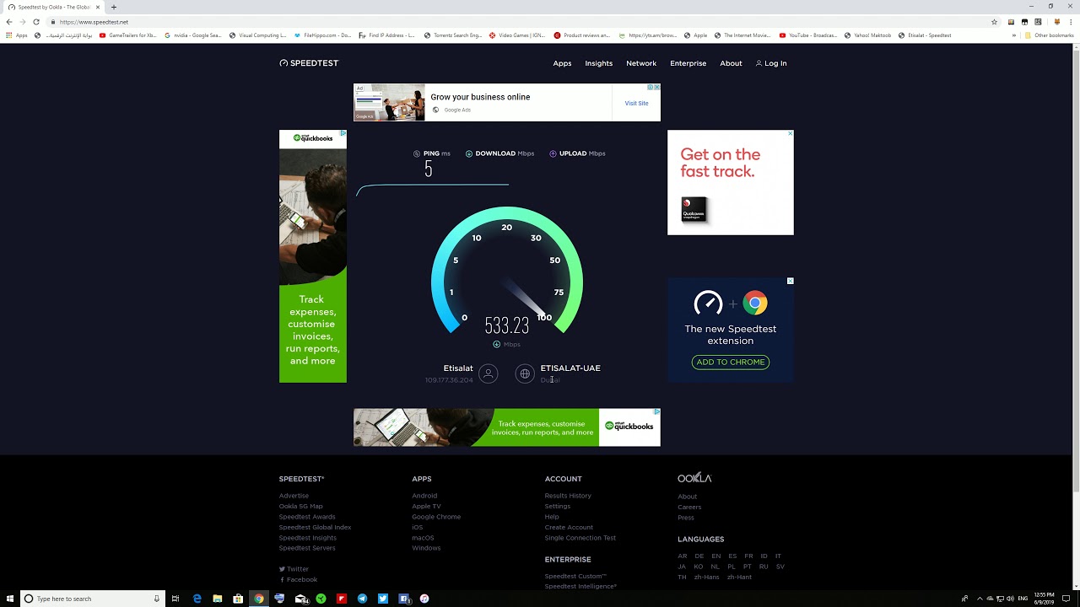Viewport: 1080px width, 607px height.
Task: Click the download arrow icon
Action: coord(469,153)
